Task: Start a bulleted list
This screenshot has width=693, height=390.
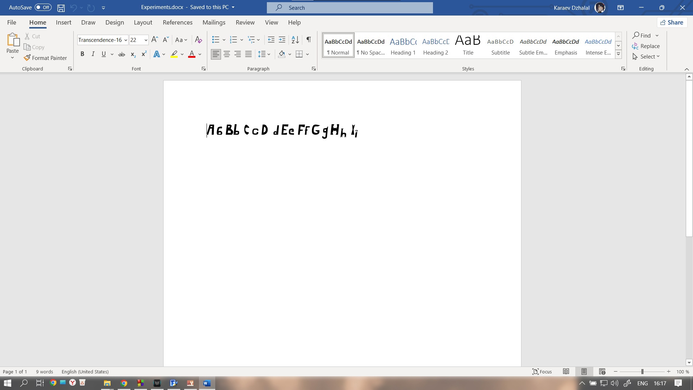Action: point(216,40)
